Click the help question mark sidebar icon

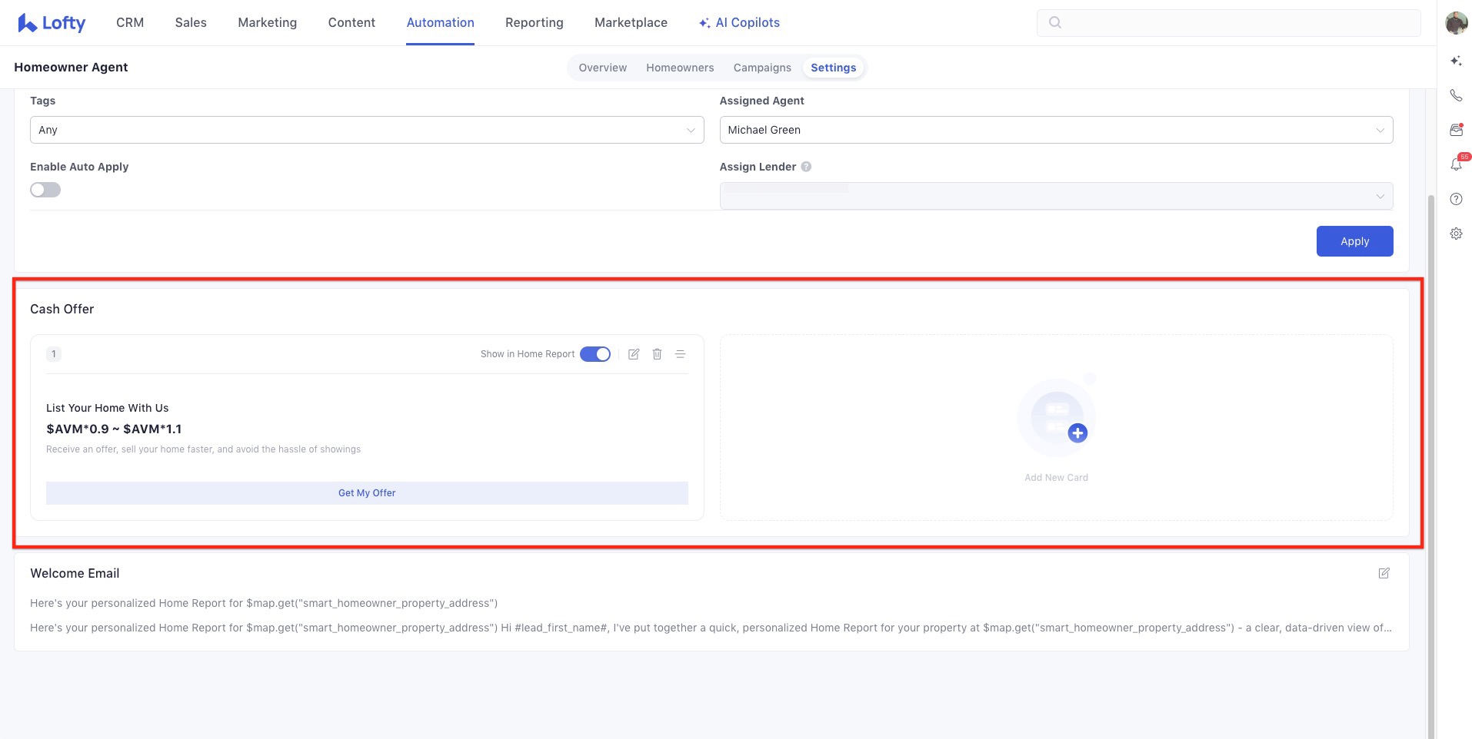(x=1456, y=199)
